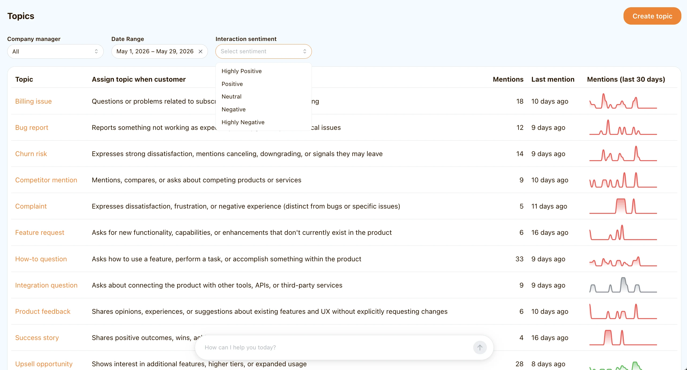
Task: Click the Product feedback description text
Action: tap(270, 311)
